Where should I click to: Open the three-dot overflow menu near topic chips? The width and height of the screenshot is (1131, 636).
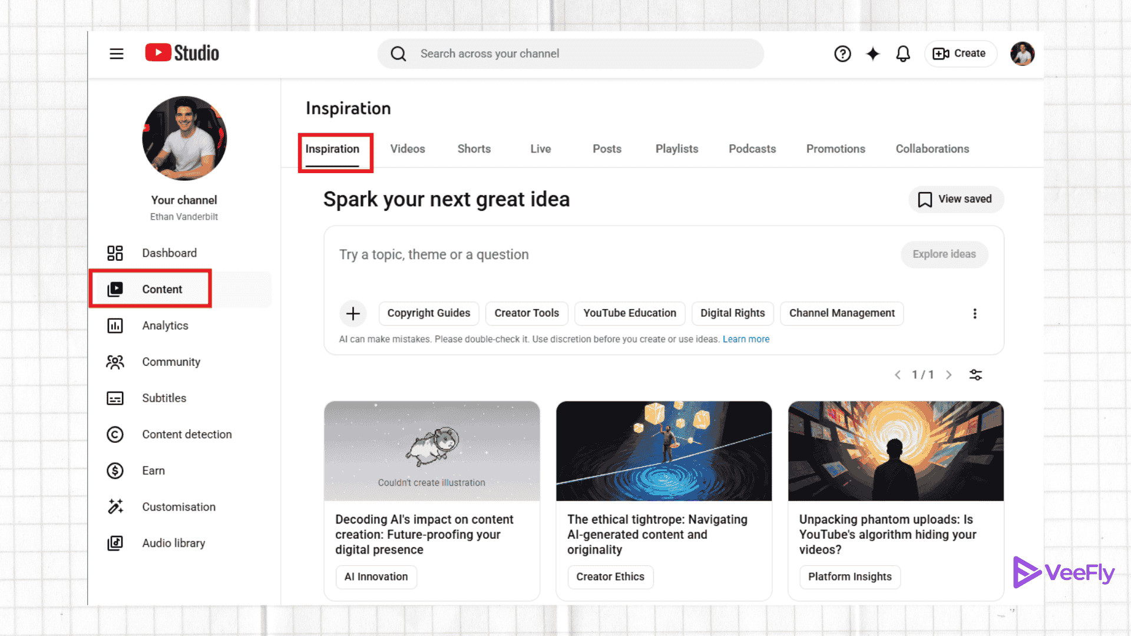(x=975, y=313)
